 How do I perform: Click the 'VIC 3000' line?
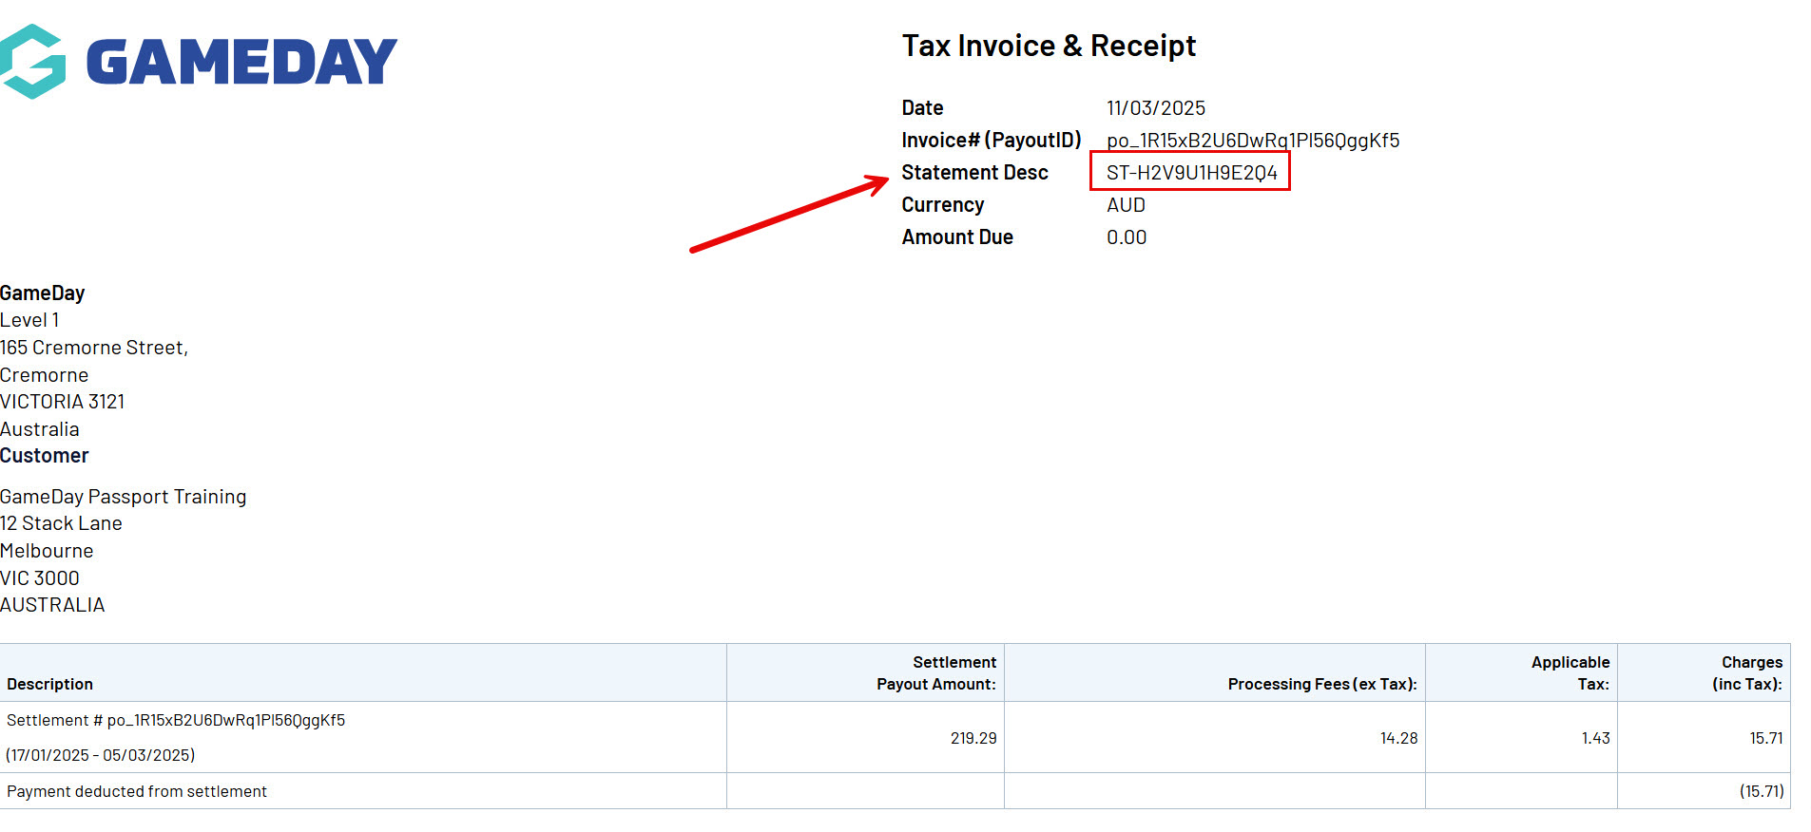tap(40, 578)
